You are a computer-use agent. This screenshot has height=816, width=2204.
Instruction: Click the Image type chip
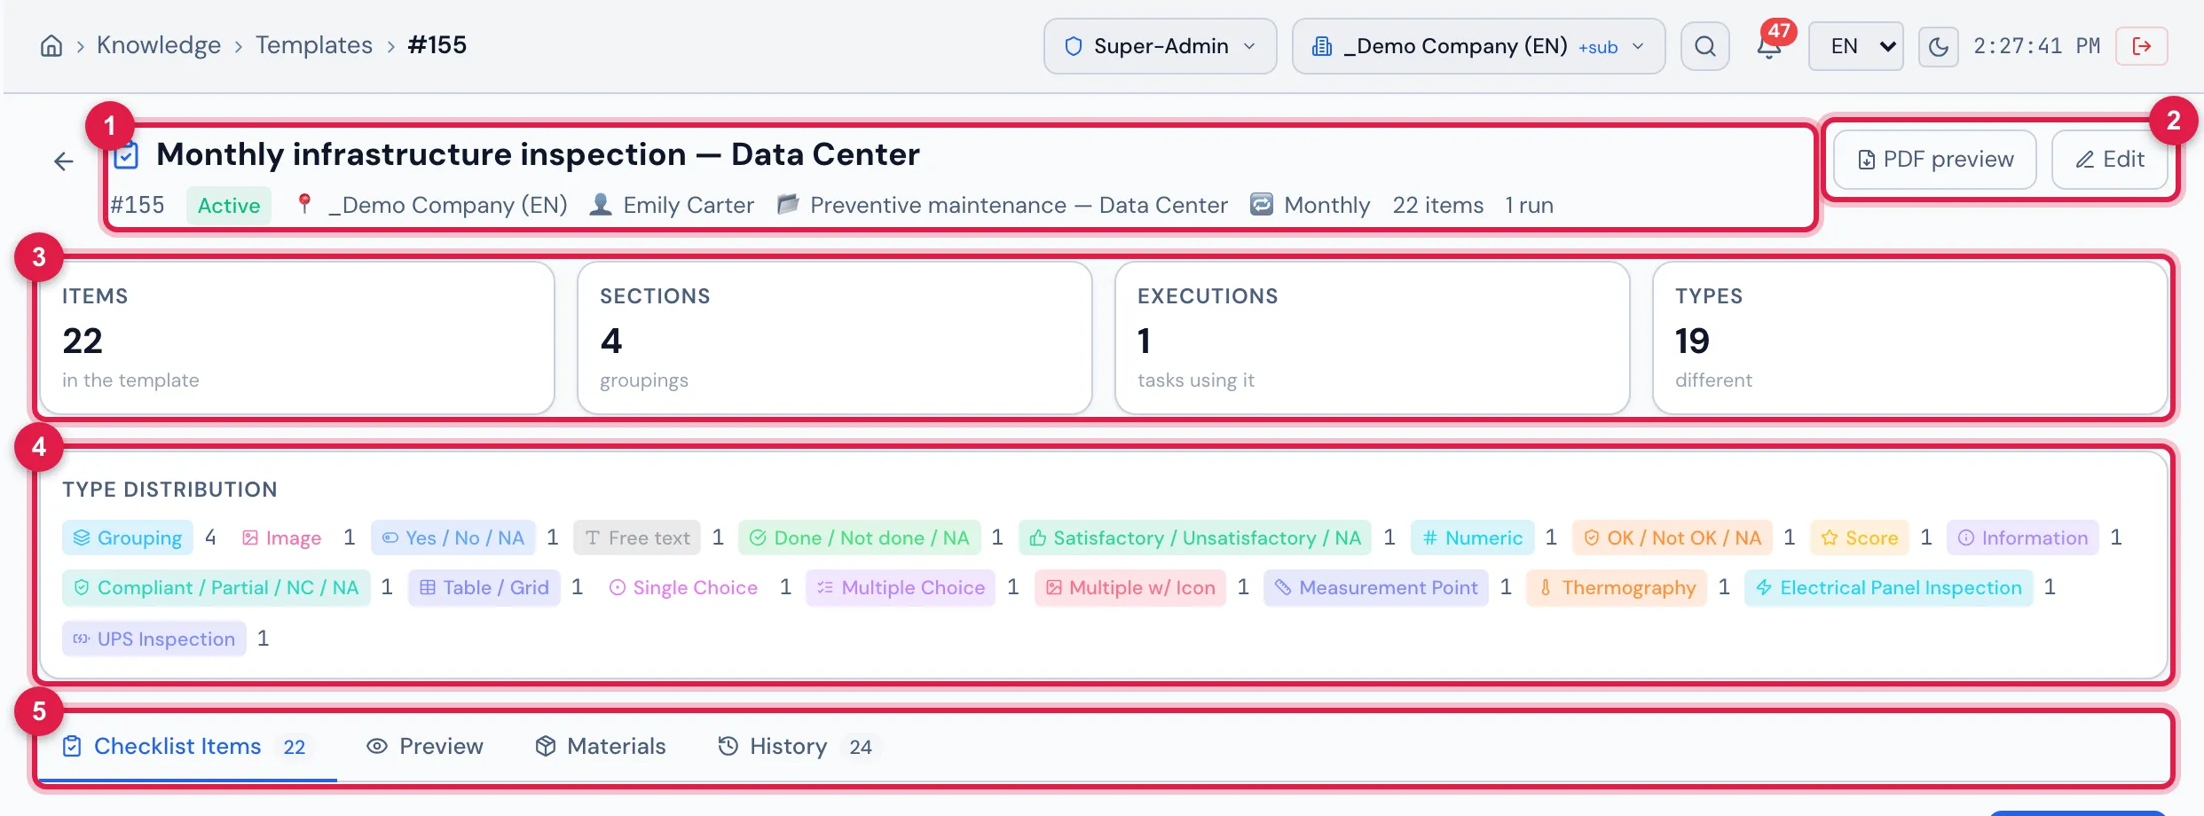pos(281,537)
